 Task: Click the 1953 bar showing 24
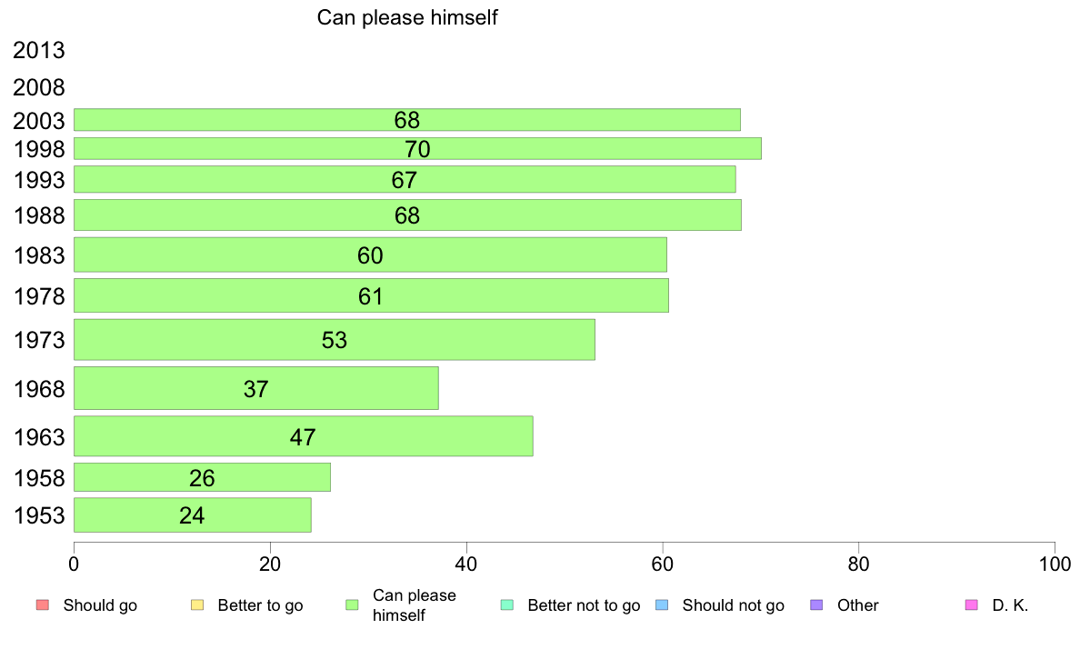[x=192, y=515]
